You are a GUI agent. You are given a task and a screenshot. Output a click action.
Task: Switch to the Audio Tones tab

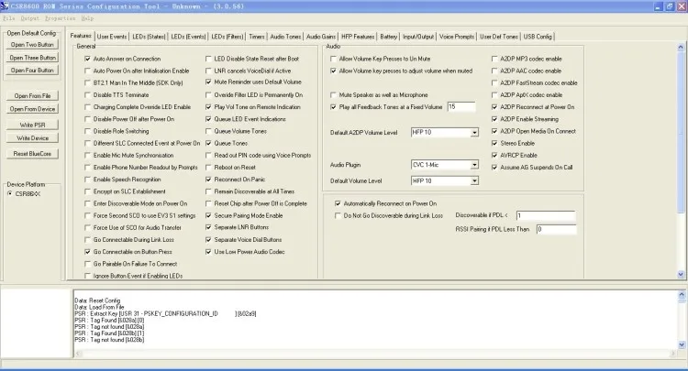click(285, 37)
